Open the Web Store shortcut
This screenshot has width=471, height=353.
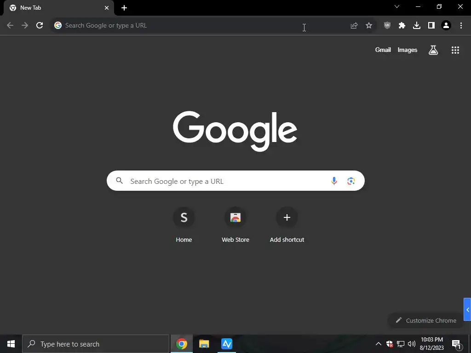click(235, 225)
